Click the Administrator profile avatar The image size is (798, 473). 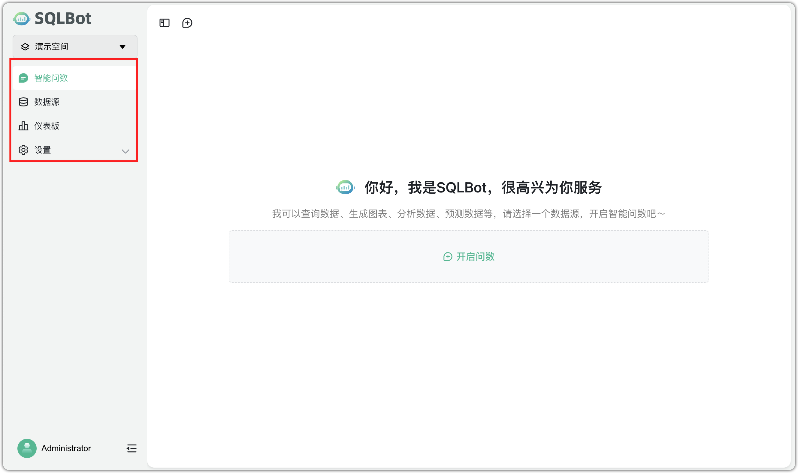coord(27,448)
